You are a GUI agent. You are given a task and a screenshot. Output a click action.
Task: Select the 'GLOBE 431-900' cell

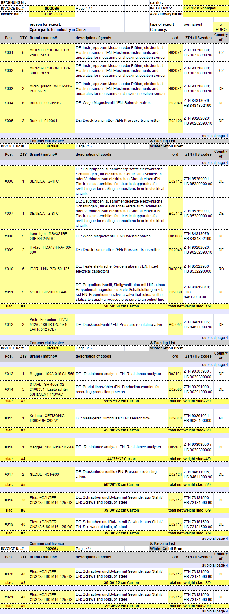coord(52,474)
